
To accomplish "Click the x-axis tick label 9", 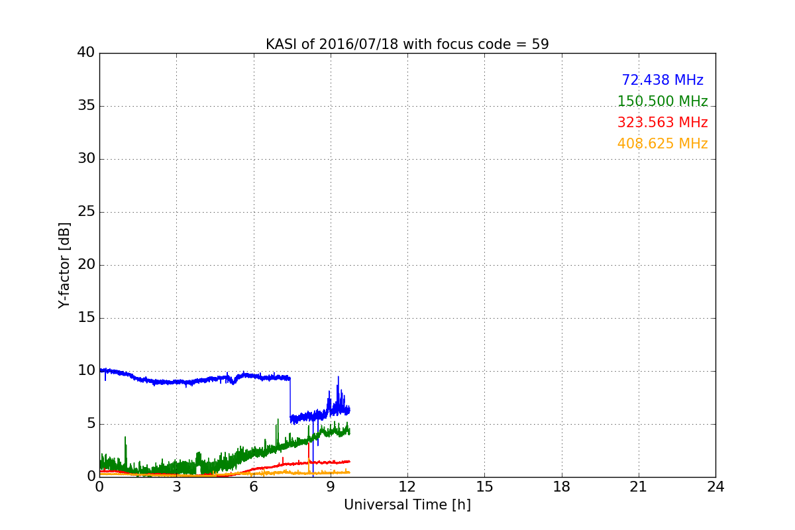I will (330, 487).
